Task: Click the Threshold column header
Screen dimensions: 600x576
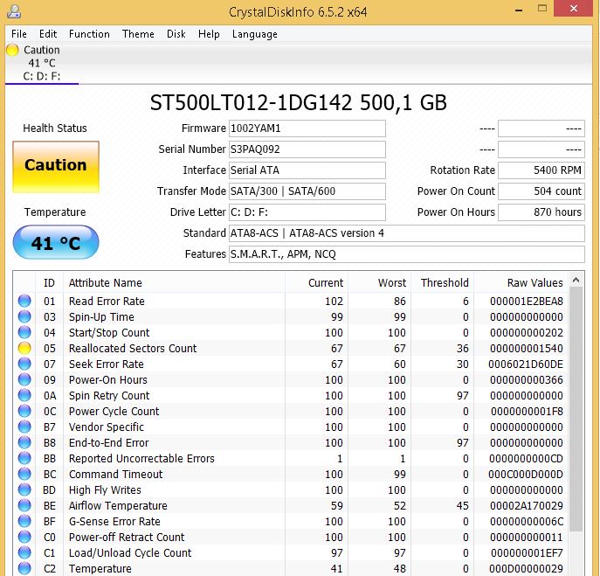Action: [x=442, y=282]
